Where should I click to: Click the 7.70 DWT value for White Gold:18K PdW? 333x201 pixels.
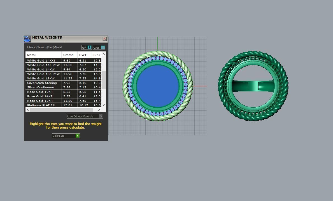coord(83,74)
